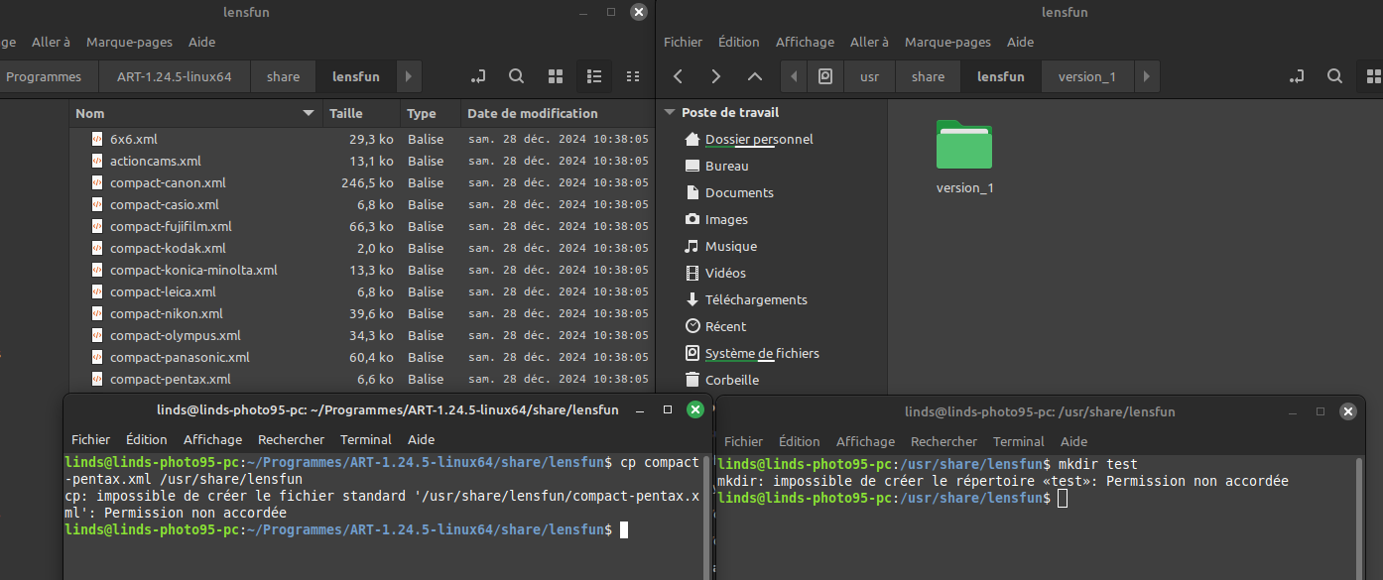Switch left file manager to compact view
Image resolution: width=1383 pixels, height=580 pixels.
(633, 76)
